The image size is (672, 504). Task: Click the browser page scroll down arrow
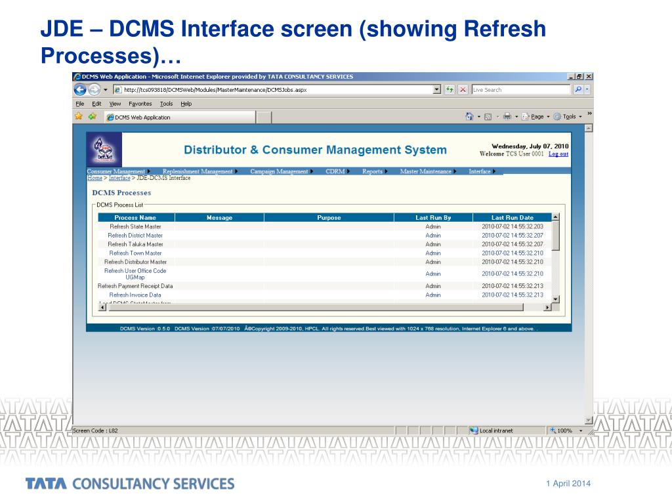[x=589, y=421]
